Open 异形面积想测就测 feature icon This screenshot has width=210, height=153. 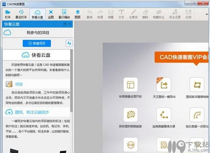[130, 115]
